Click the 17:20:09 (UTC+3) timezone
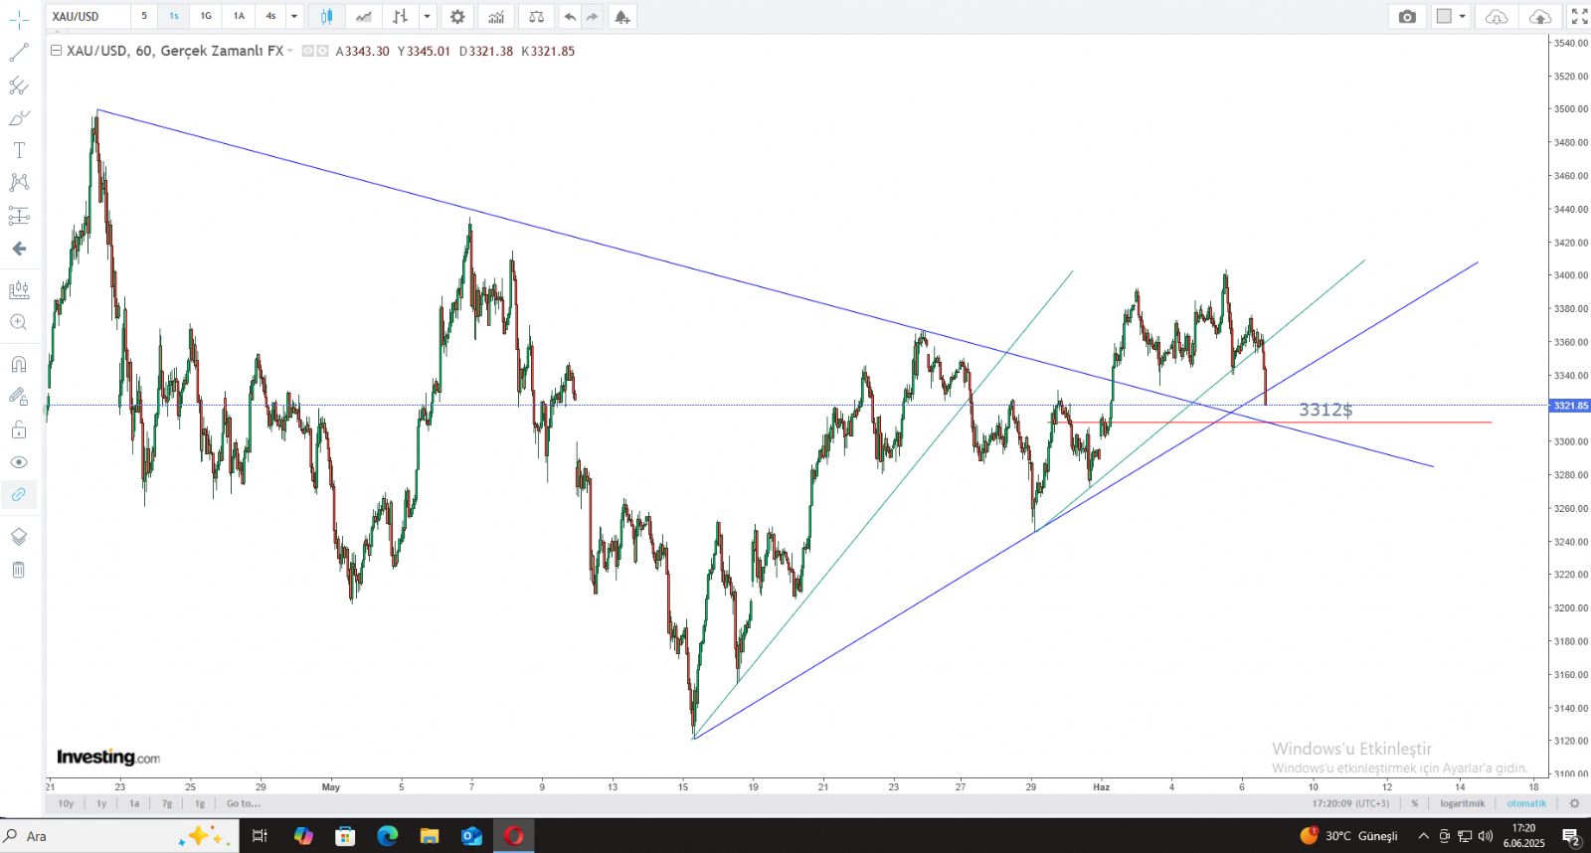The width and height of the screenshot is (1591, 853). (1350, 803)
